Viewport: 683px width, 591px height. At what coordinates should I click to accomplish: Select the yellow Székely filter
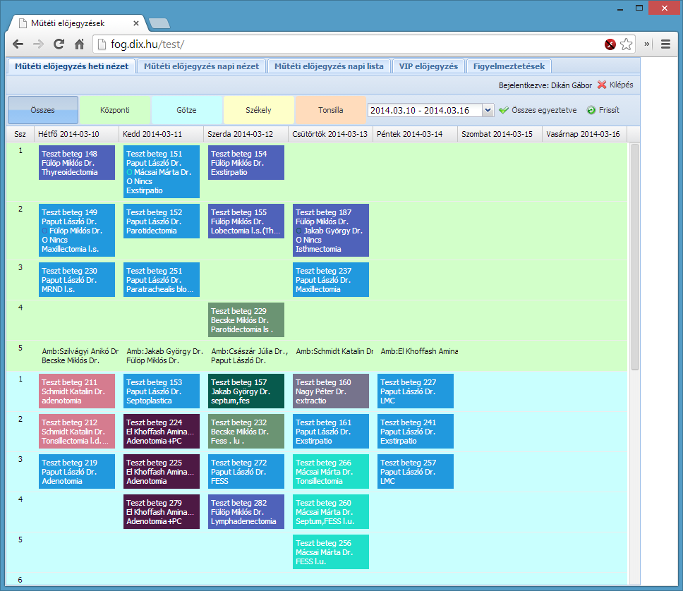coord(258,110)
